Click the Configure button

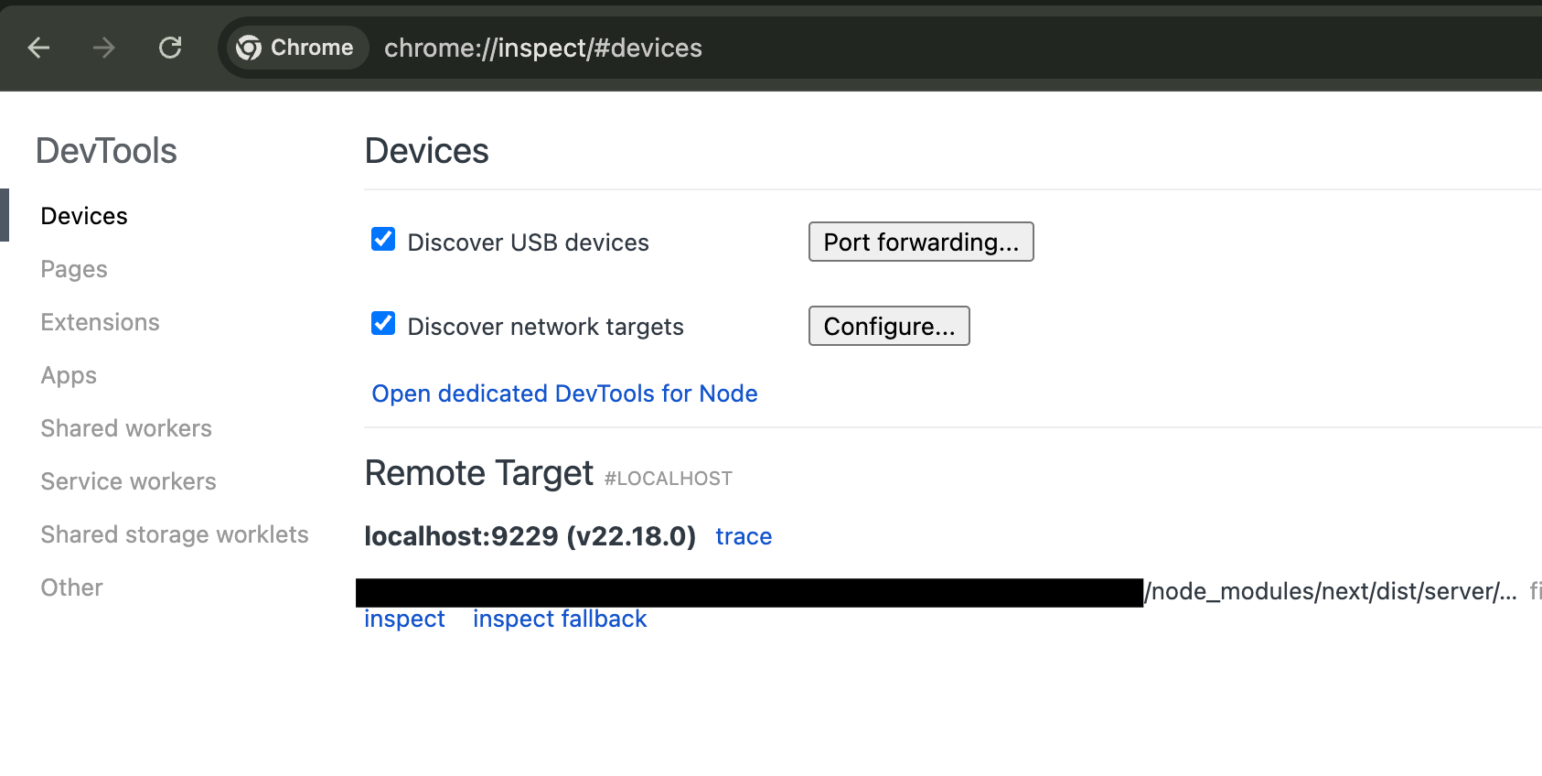(x=888, y=326)
